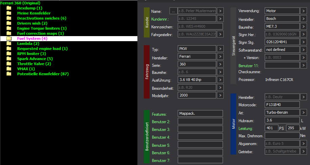
Task: Click folder icon next to Hexdump
Action: pyautogui.click(x=9, y=8)
